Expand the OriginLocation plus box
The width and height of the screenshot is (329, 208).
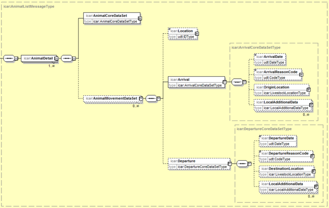(x=308, y=90)
